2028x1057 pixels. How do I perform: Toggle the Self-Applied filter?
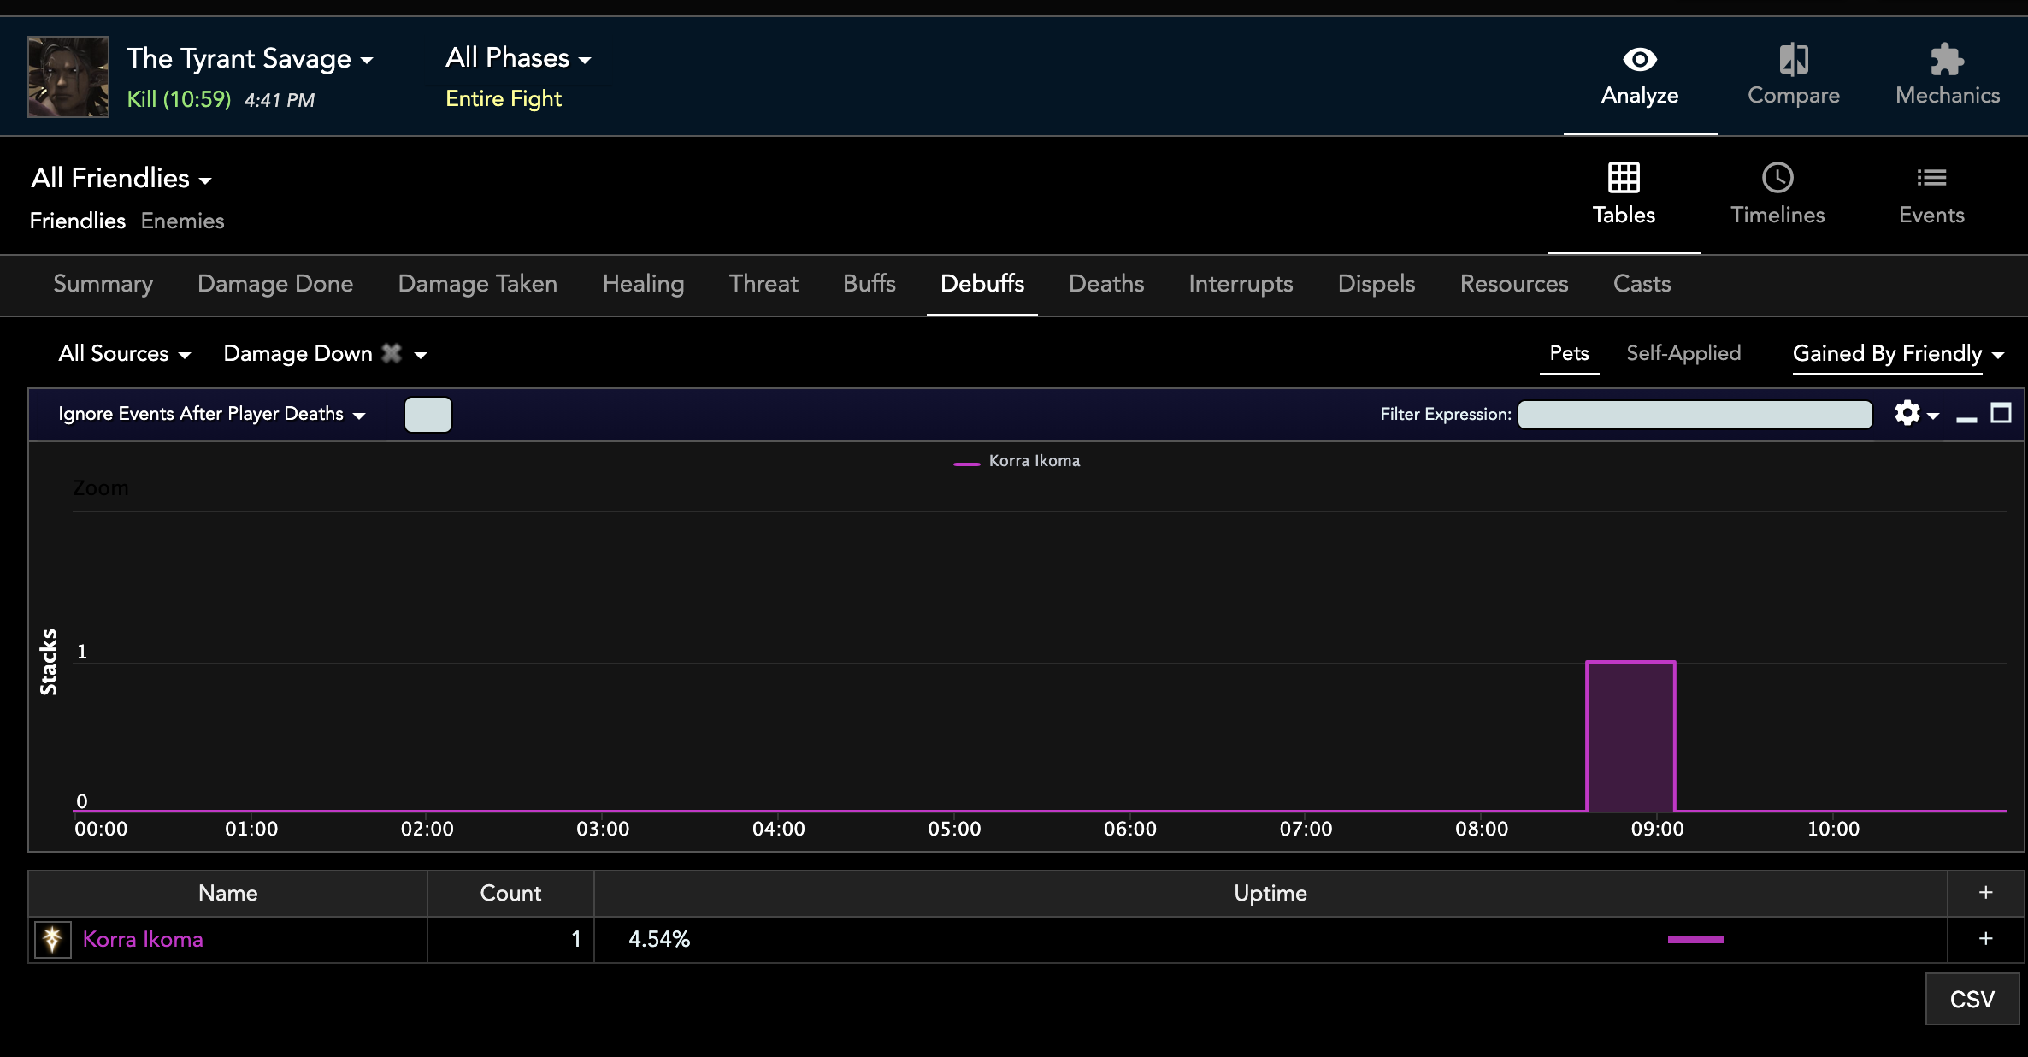pos(1683,353)
